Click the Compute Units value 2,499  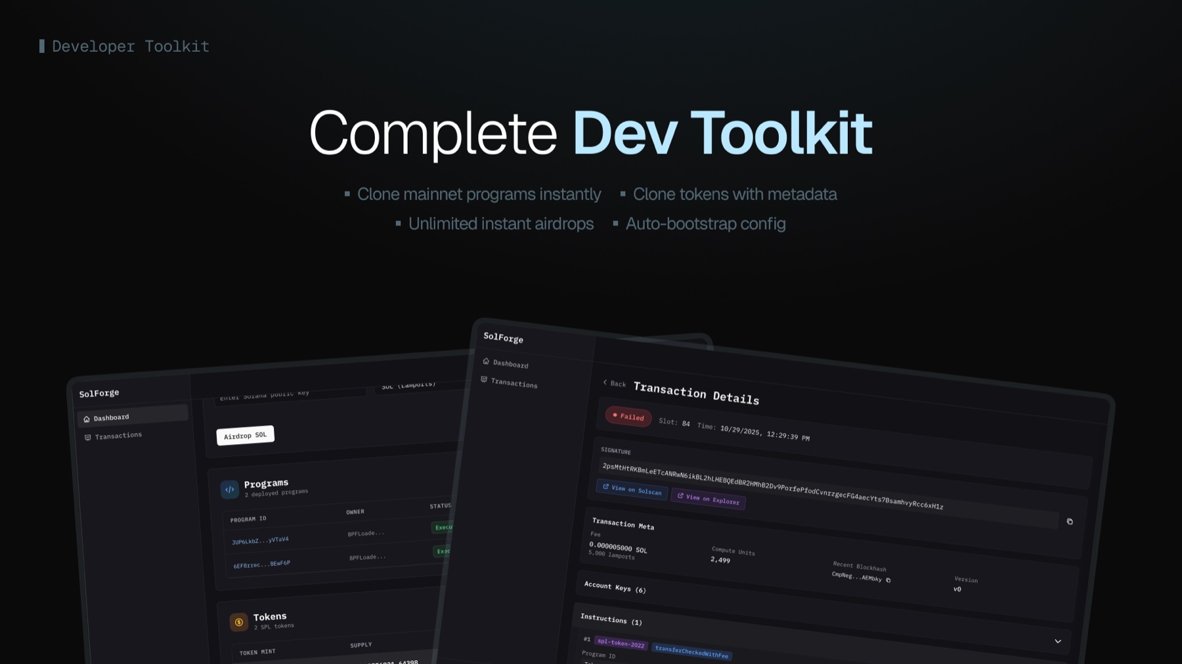[720, 560]
